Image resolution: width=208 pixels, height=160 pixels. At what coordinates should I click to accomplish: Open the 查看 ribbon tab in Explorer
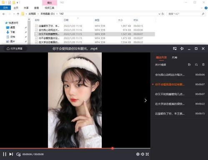pyautogui.click(x=36, y=8)
